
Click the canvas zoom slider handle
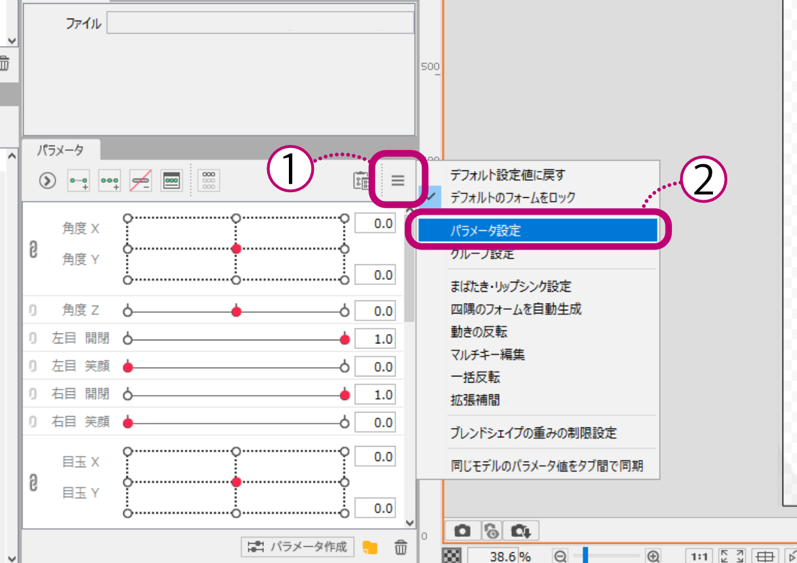pos(585,556)
